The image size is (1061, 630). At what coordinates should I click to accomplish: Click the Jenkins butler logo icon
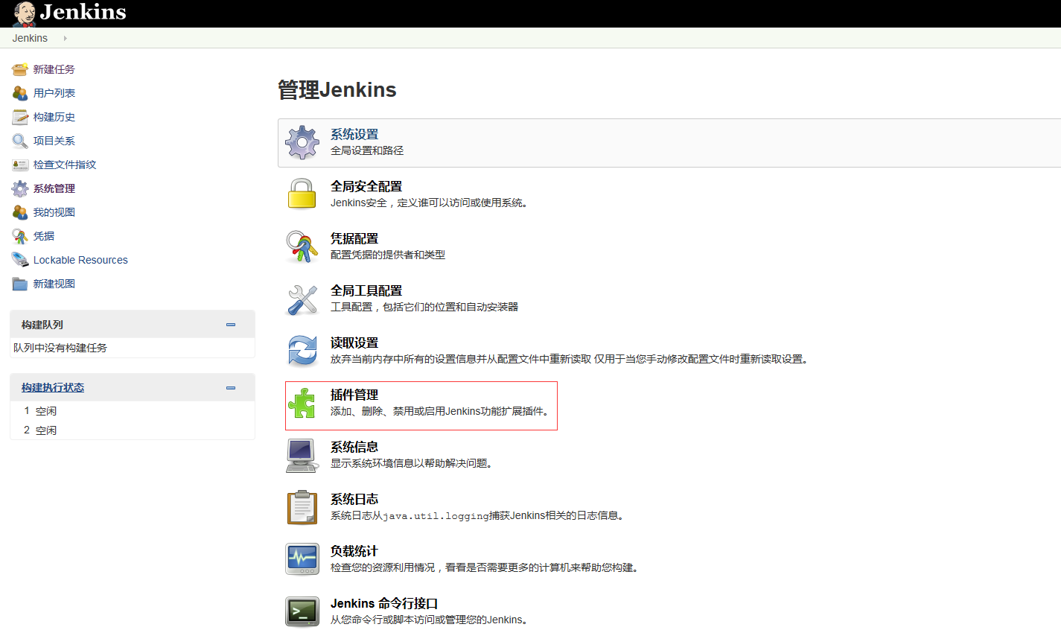[x=24, y=13]
